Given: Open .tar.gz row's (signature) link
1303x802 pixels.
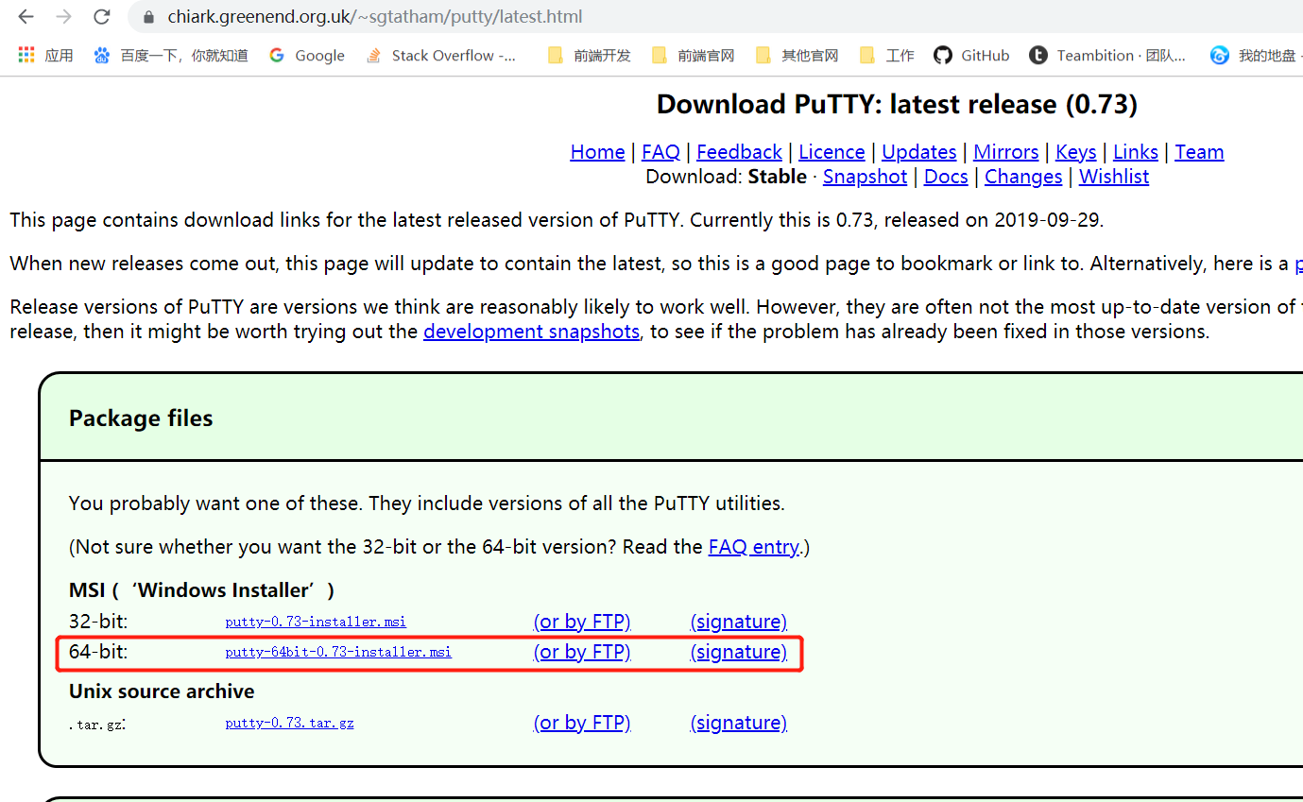Looking at the screenshot, I should [x=739, y=723].
